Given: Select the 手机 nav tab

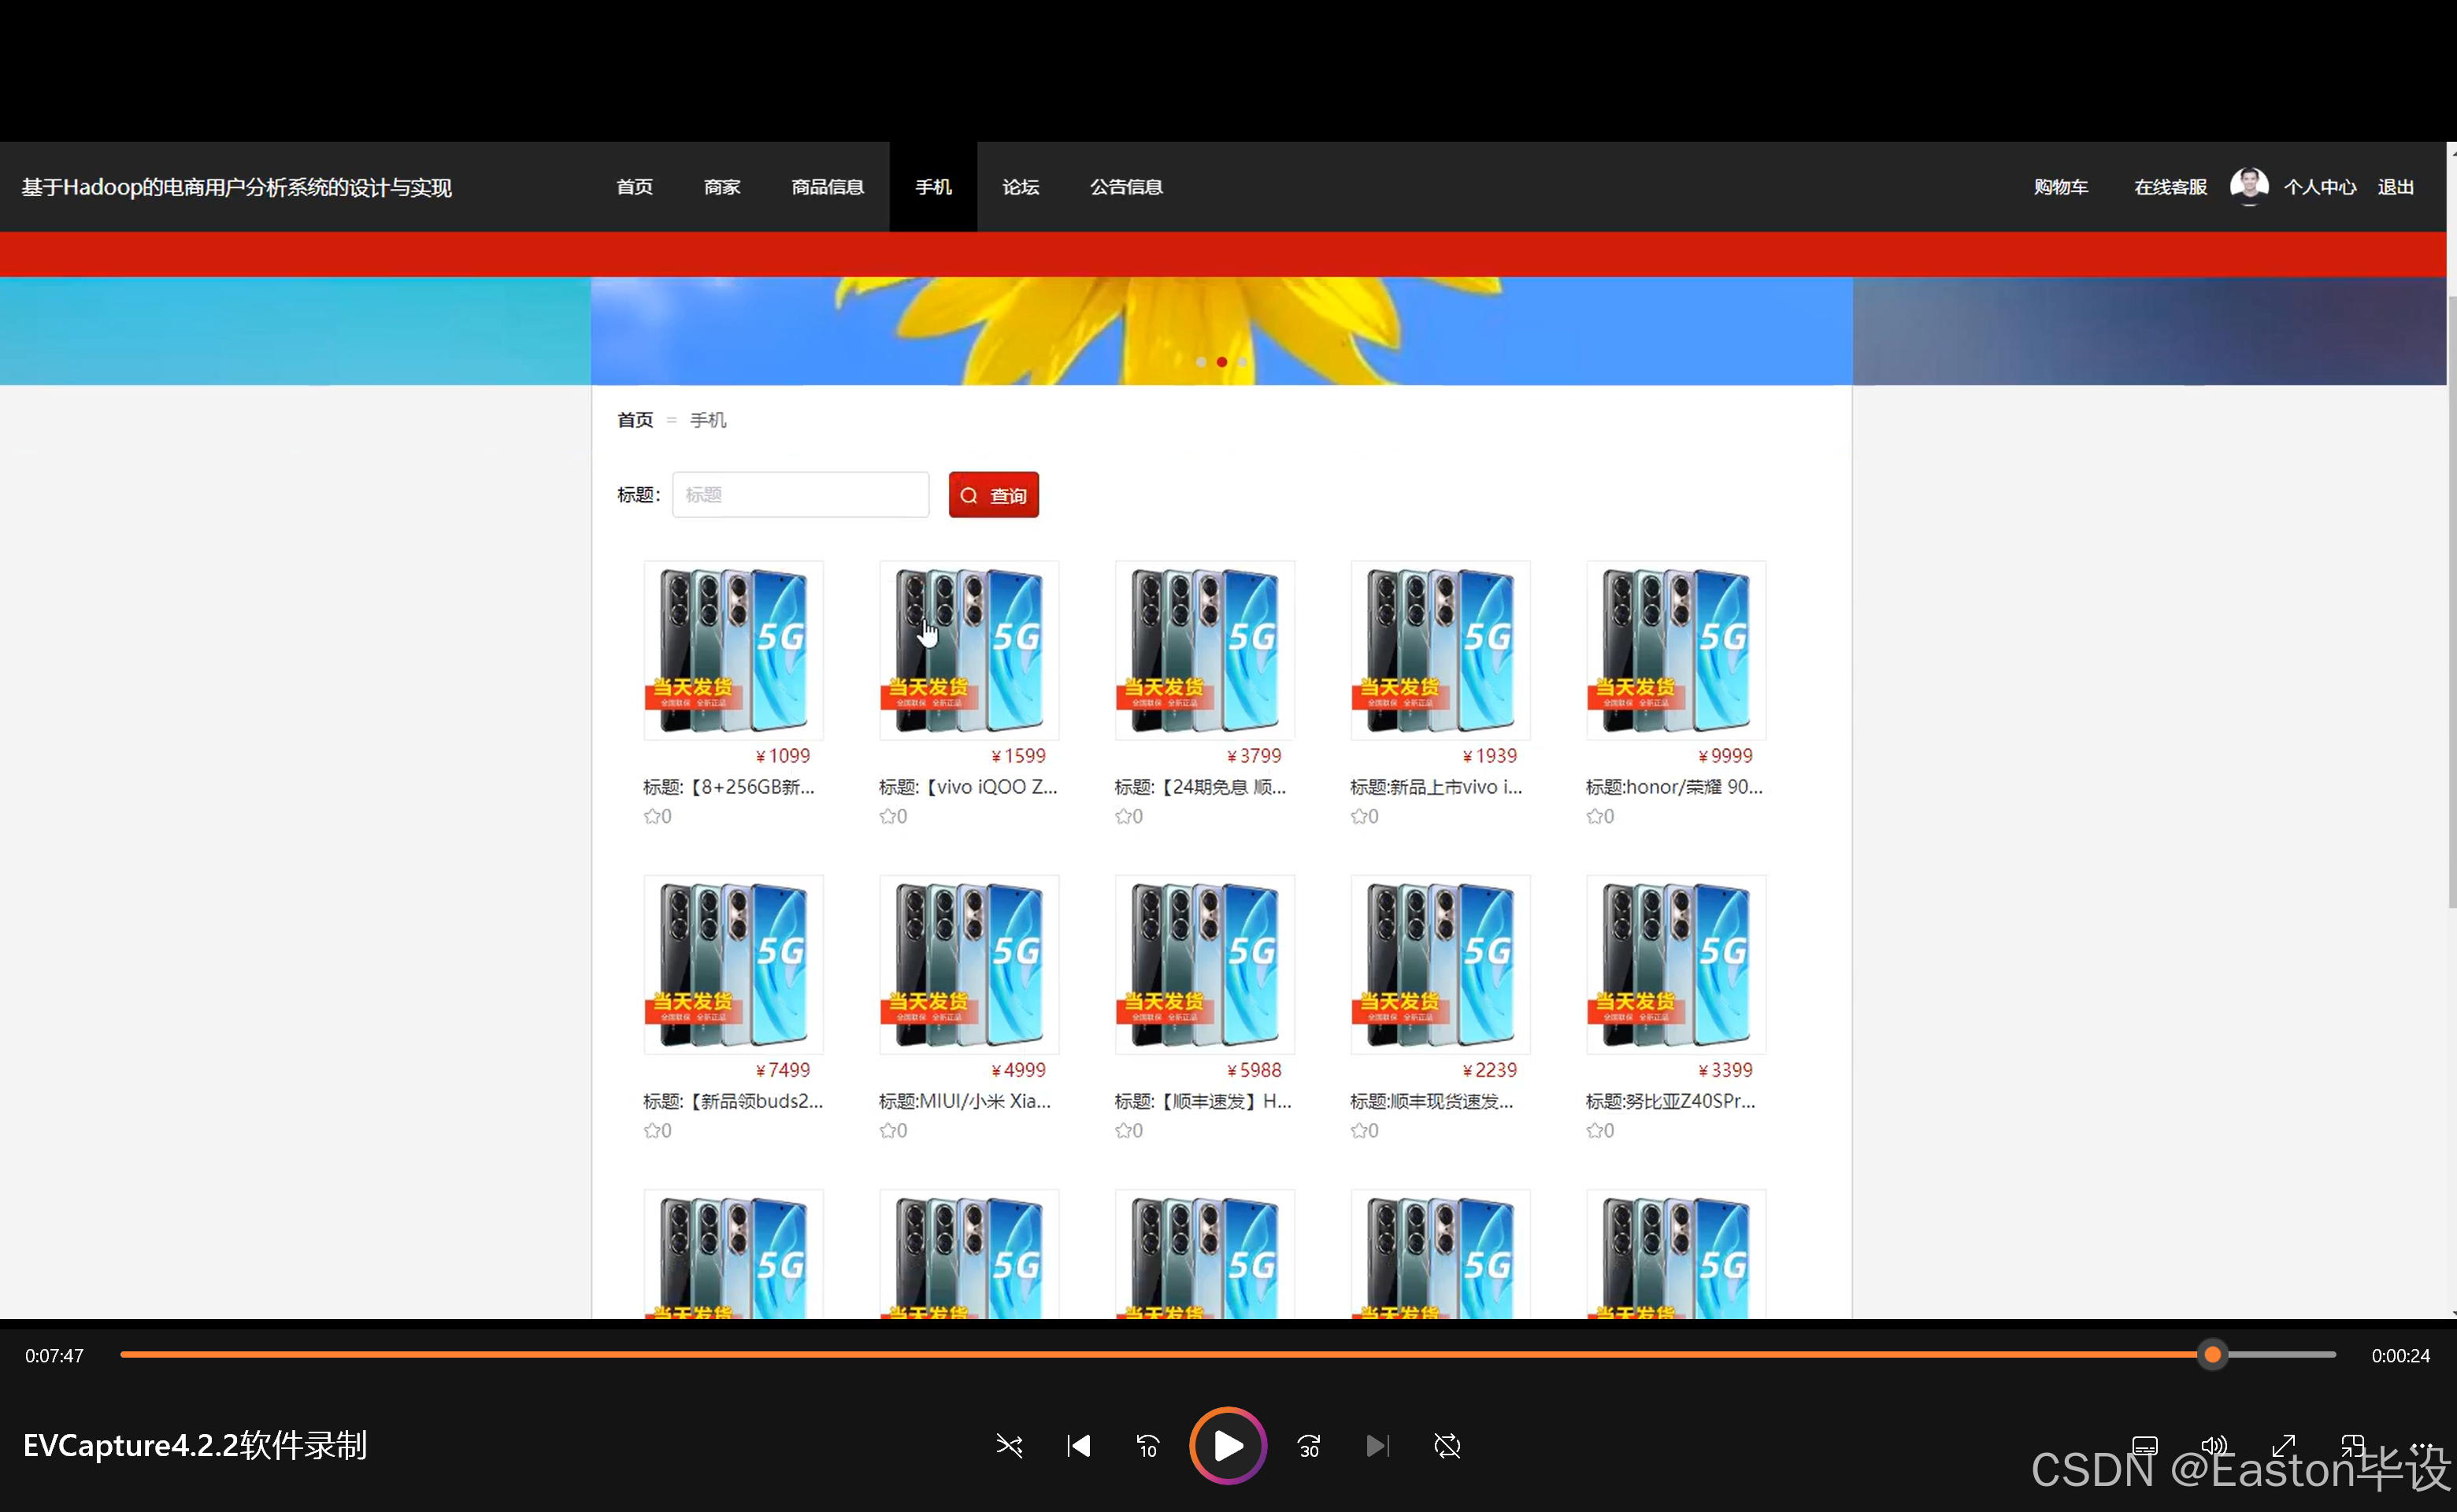Looking at the screenshot, I should [x=933, y=187].
